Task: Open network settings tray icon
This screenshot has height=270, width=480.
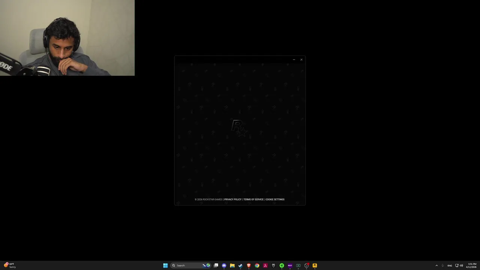Action: pyautogui.click(x=457, y=265)
